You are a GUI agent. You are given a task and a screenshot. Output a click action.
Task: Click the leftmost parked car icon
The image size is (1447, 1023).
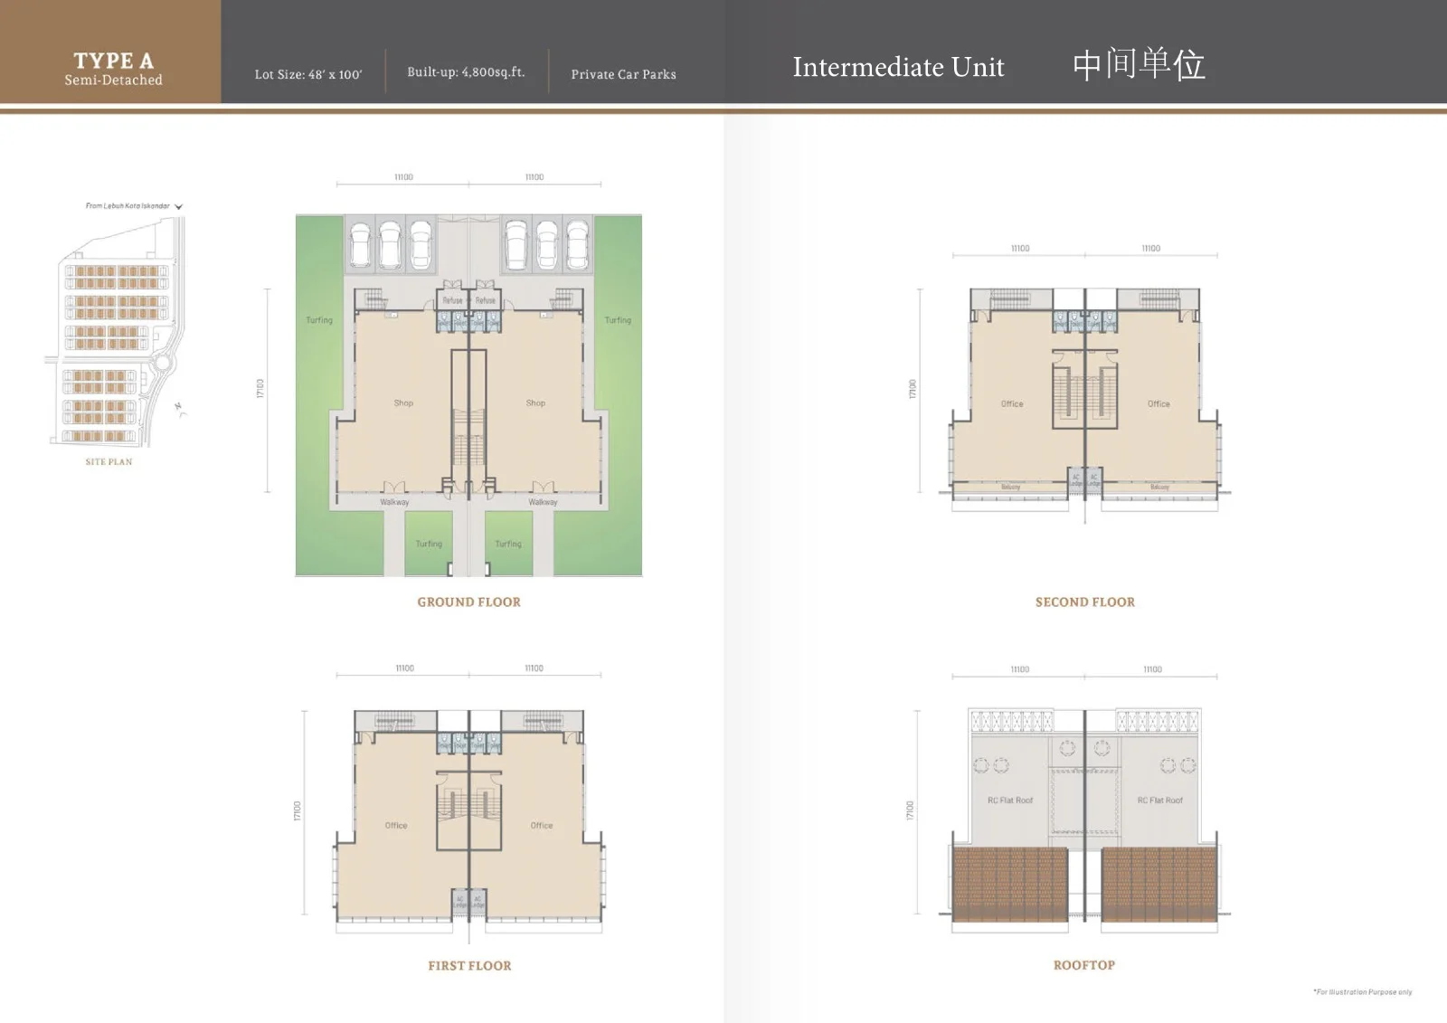click(x=359, y=245)
